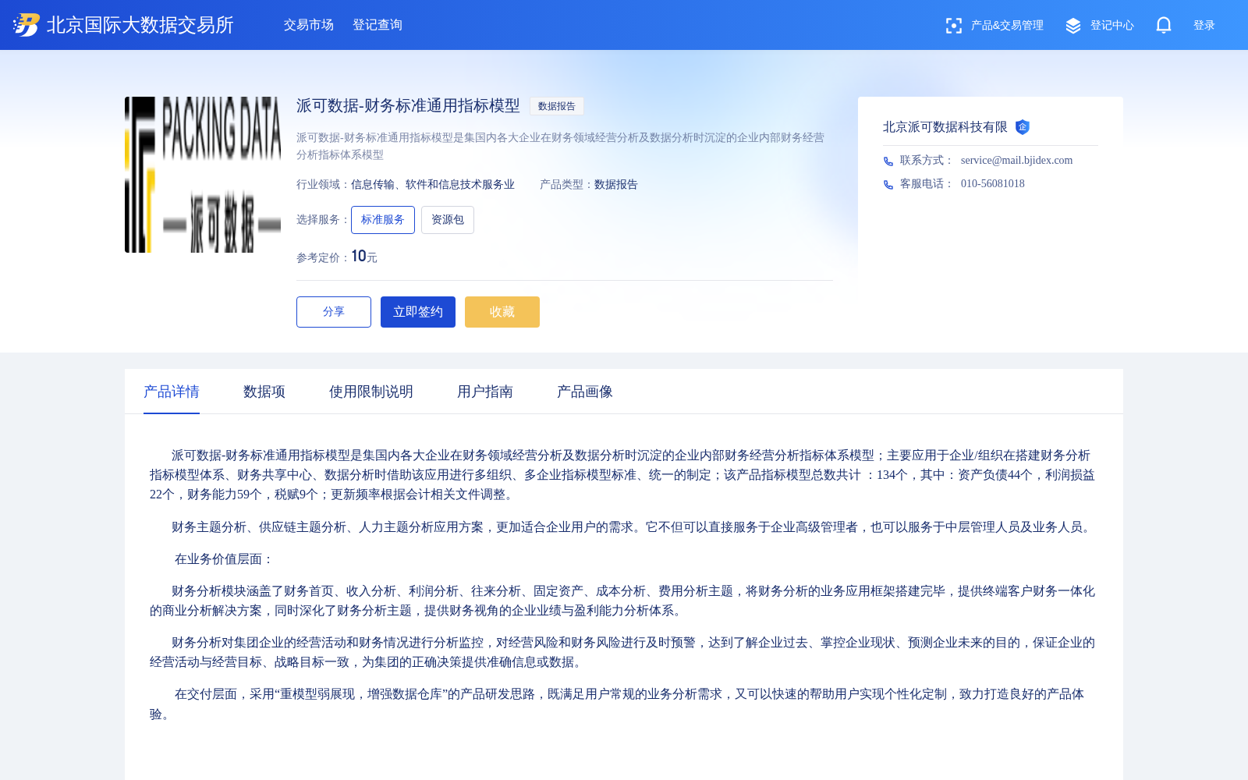Open the 产品画像 tab
This screenshot has width=1248, height=780.
(x=585, y=392)
